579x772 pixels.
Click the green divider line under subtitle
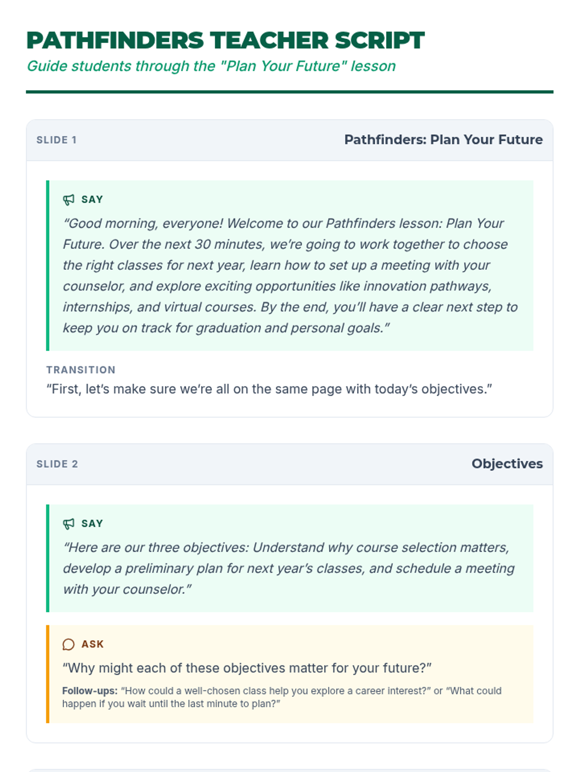coord(289,92)
